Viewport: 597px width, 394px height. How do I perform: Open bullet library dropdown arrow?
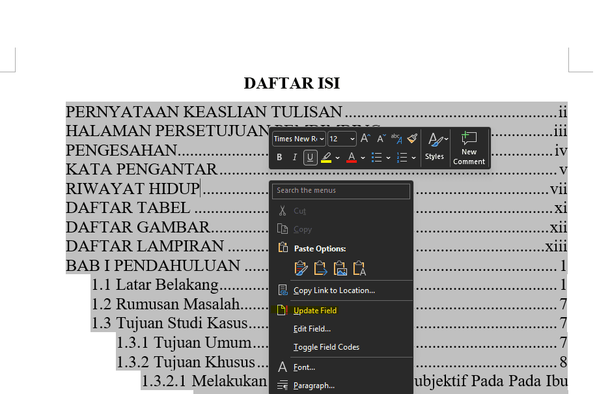388,158
